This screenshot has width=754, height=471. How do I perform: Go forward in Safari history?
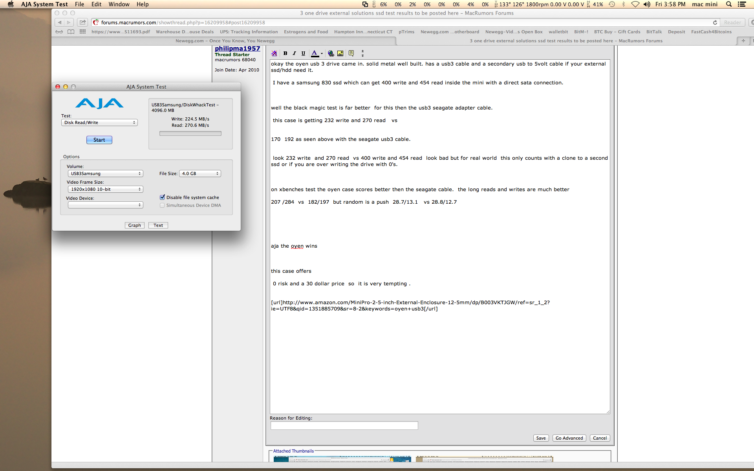69,22
